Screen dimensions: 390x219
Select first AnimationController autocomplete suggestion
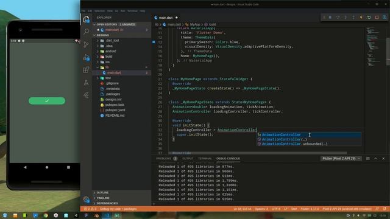click(309, 134)
